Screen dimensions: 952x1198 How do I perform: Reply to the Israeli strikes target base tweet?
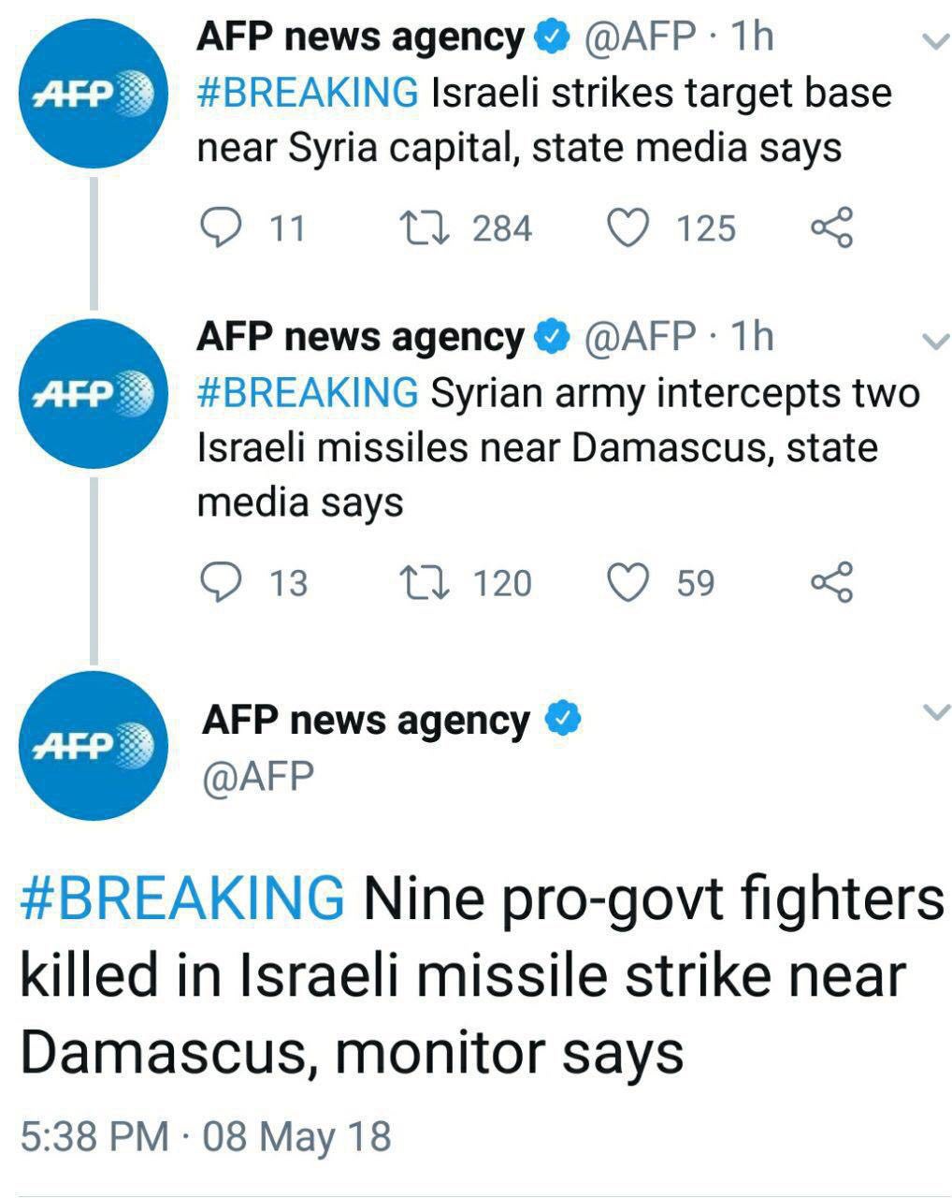[x=221, y=227]
